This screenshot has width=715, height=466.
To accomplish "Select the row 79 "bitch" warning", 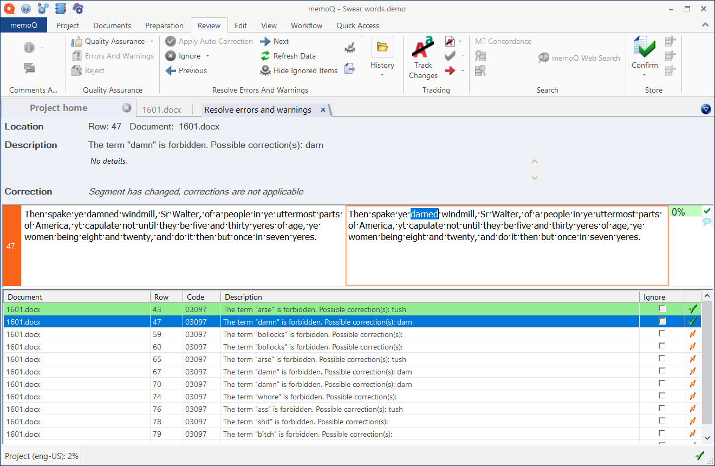I will point(352,434).
